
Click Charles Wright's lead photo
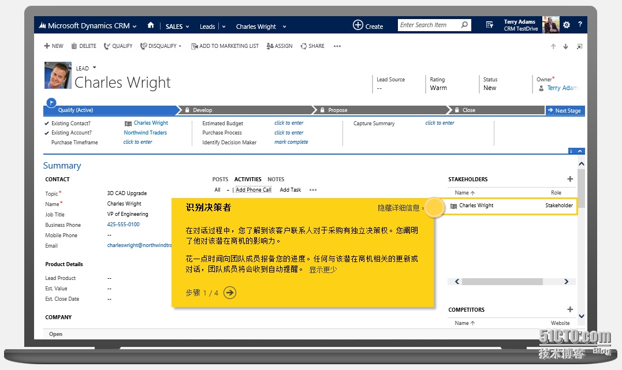[58, 76]
